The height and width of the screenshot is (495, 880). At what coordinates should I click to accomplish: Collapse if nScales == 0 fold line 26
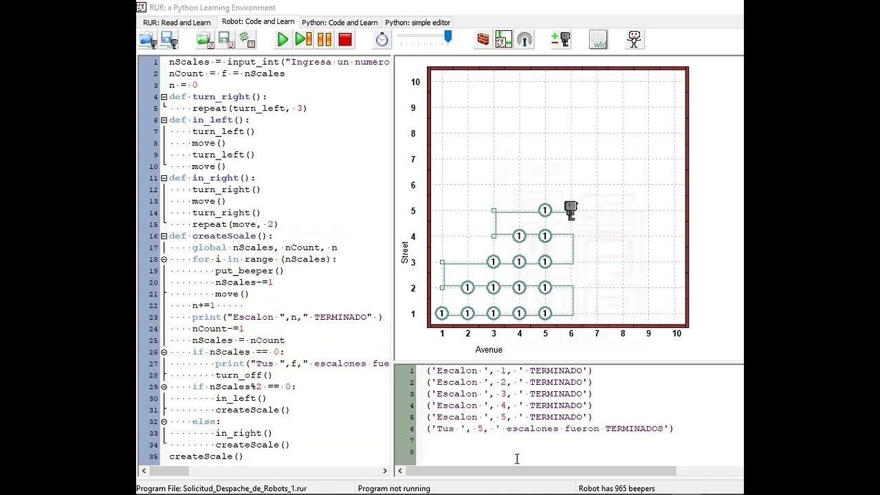[164, 352]
